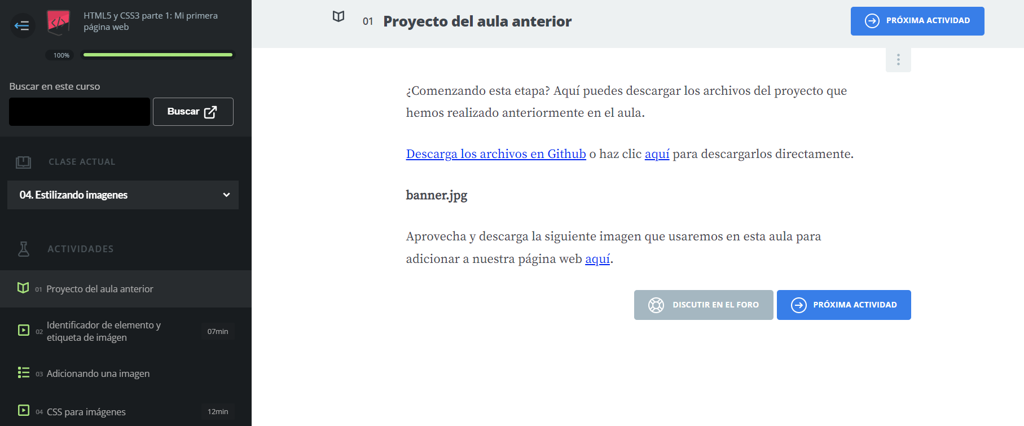Open three-dot options menu
The image size is (1024, 426).
tap(898, 60)
